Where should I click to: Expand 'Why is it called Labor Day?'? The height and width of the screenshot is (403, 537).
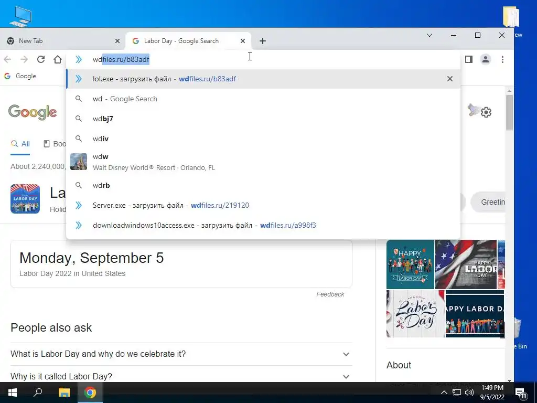click(x=180, y=376)
